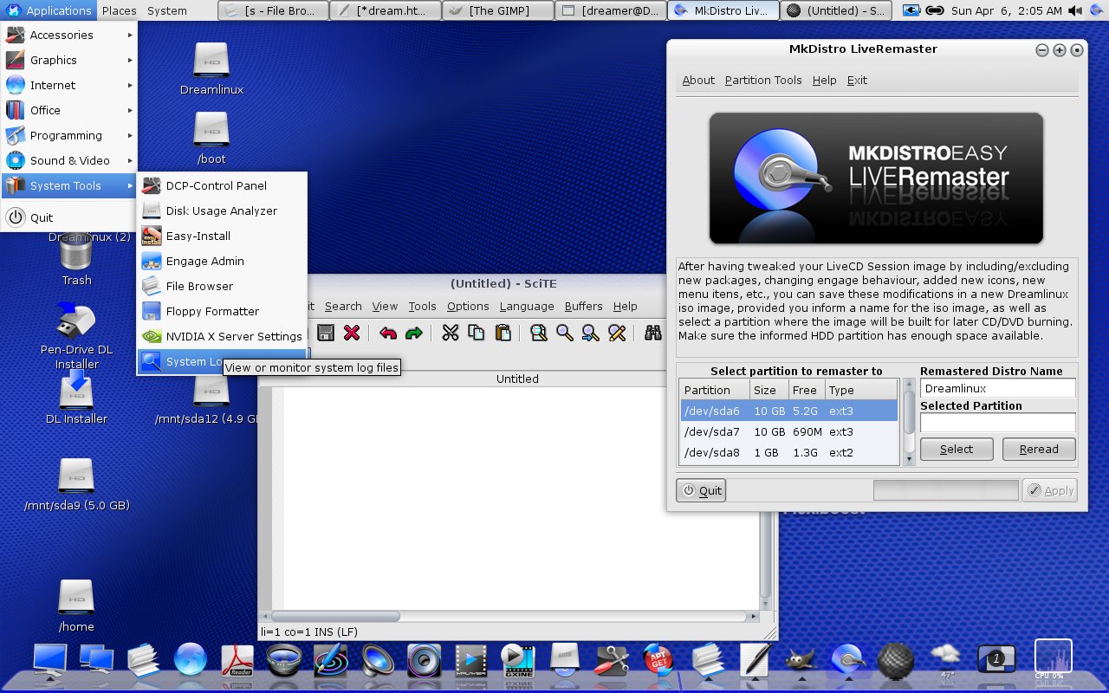Click the magnifier with pencil icon in SciTE
Image resolution: width=1109 pixels, height=693 pixels.
coord(617,333)
